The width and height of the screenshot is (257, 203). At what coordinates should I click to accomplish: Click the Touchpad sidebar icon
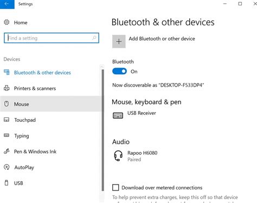click(x=7, y=120)
